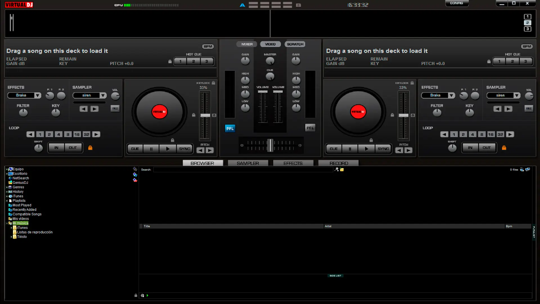Screen dimensions: 540x304
Task: Trigger left deck hot cue 2
Action: [x=193, y=61]
